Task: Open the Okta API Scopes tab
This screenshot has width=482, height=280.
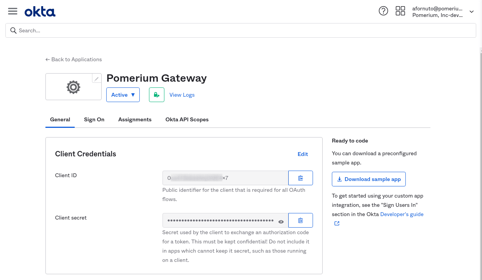Action: pos(187,119)
